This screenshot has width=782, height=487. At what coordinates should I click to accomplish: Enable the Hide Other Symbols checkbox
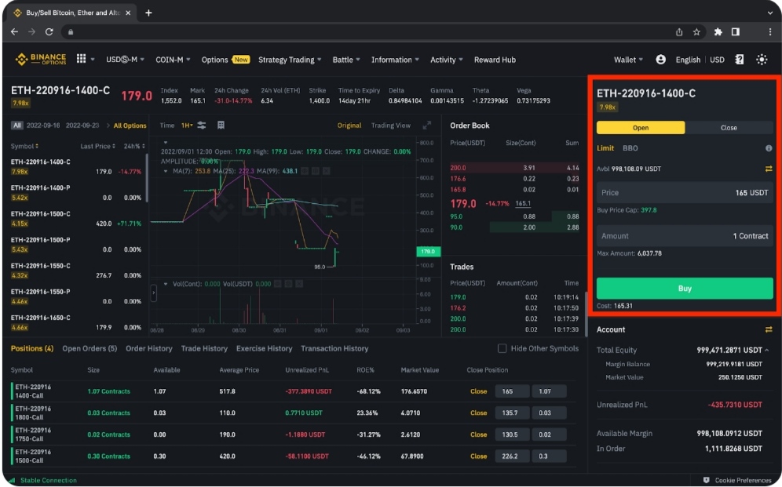[502, 348]
